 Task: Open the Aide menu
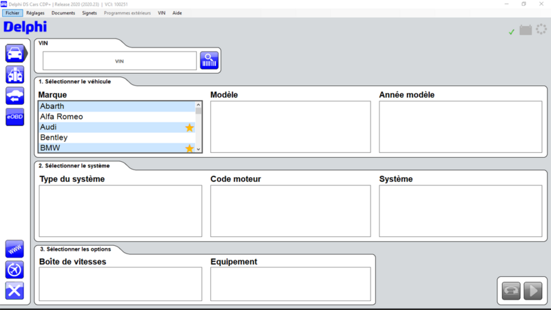(x=177, y=13)
